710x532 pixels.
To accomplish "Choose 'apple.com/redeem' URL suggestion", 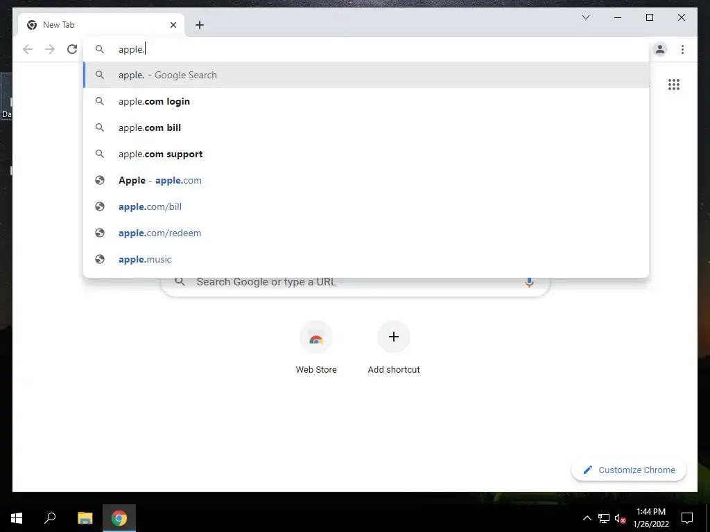I will point(366,233).
